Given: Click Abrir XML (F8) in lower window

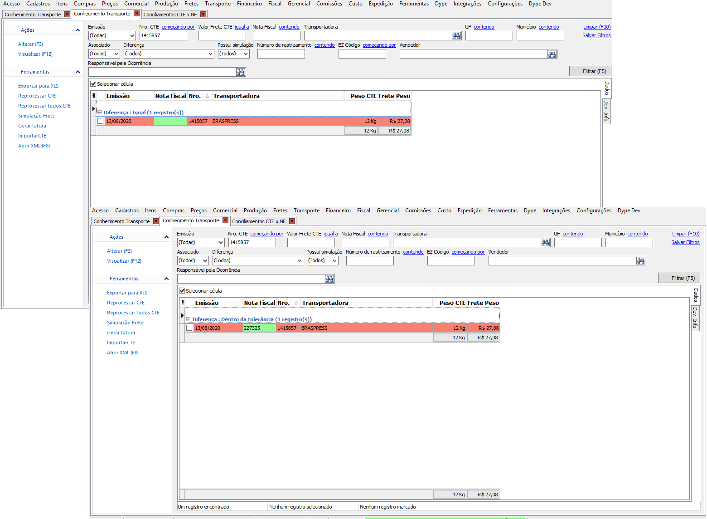Looking at the screenshot, I should click(123, 353).
